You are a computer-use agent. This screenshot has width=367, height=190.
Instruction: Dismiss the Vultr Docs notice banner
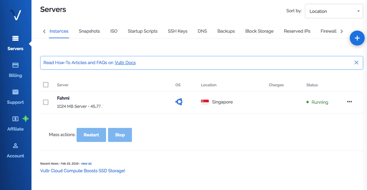pyautogui.click(x=357, y=62)
